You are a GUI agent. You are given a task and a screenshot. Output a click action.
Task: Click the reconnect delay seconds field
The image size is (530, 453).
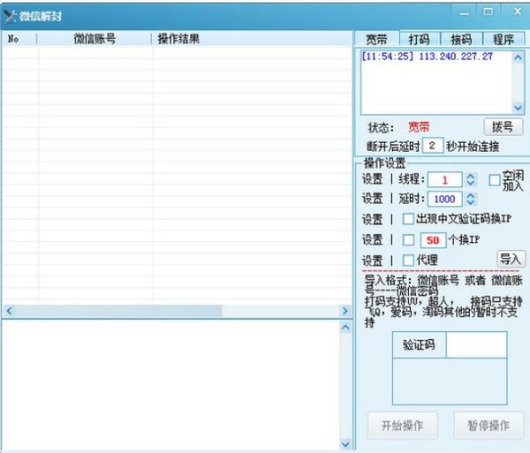(x=432, y=146)
